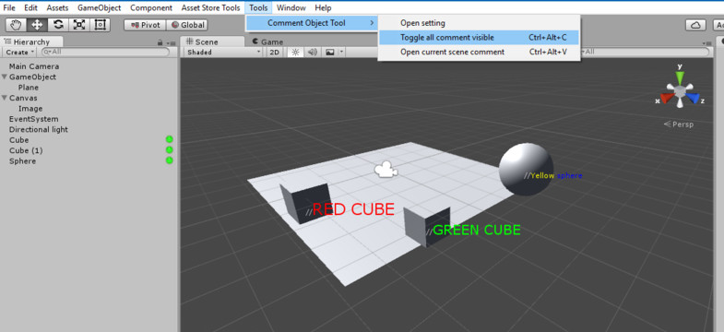Select Image in Hierarchy
The image size is (724, 332).
click(30, 109)
